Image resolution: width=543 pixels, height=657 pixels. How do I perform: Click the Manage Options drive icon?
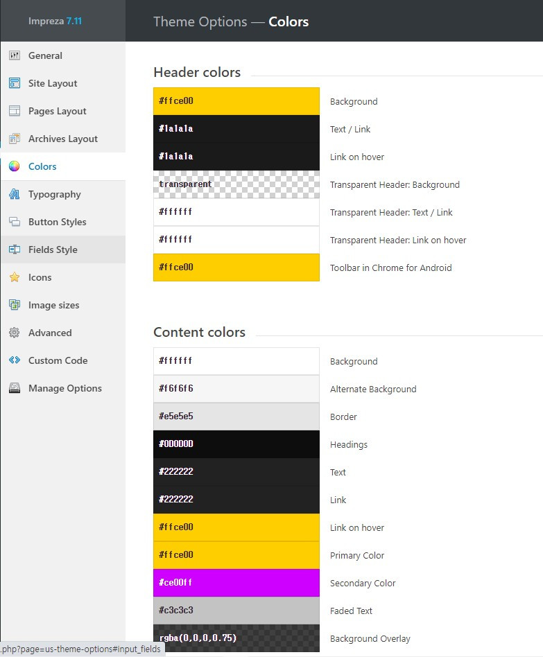15,388
